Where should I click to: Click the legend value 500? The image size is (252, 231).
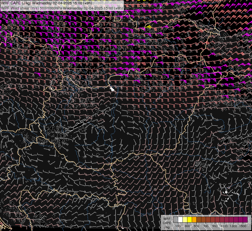pyautogui.click(x=196, y=226)
